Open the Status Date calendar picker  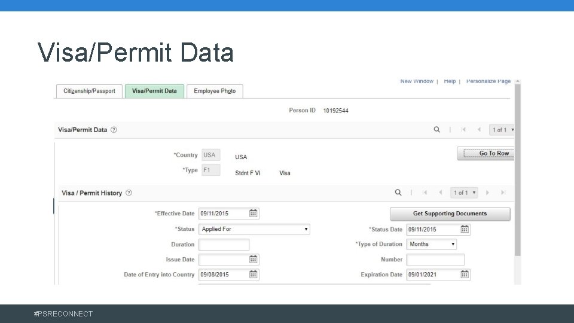coord(465,229)
